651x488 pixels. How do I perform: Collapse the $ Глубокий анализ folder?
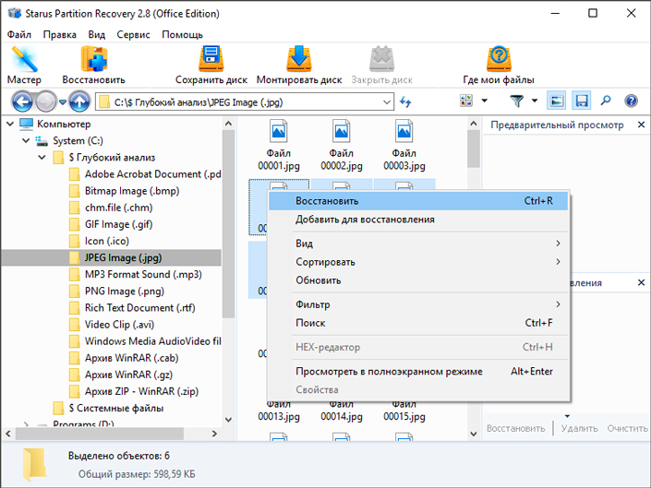[42, 158]
